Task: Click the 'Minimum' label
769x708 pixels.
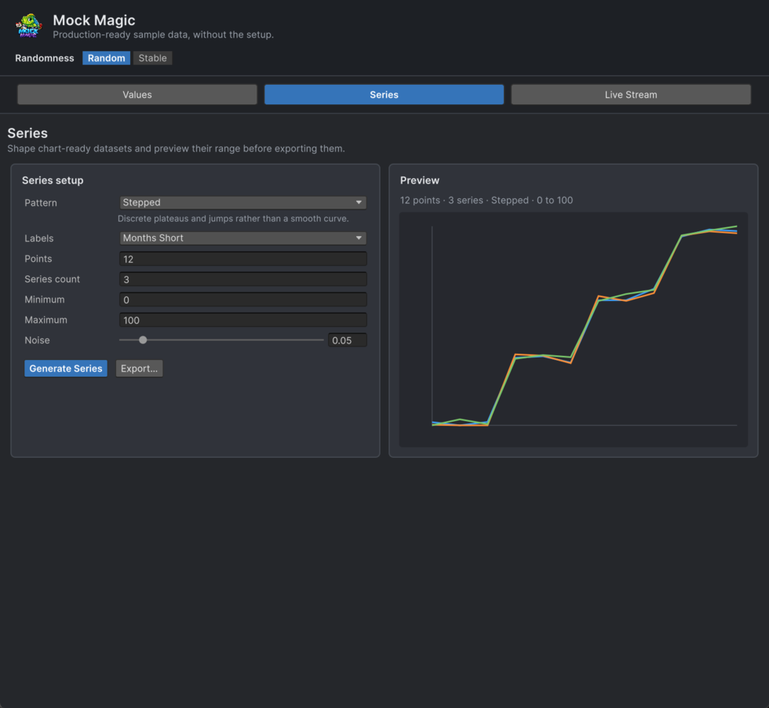Action: (45, 300)
